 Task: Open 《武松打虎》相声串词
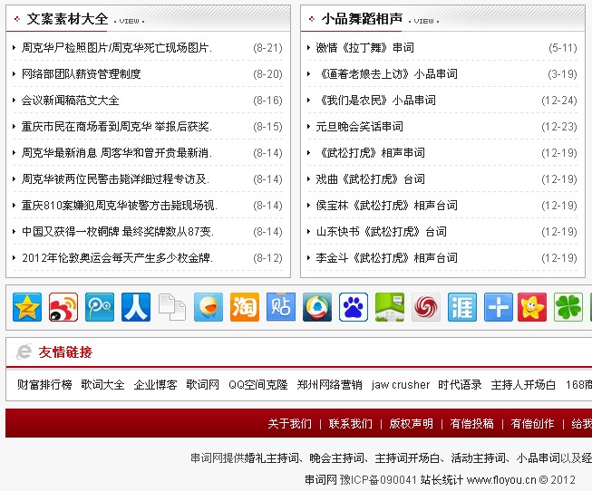click(371, 153)
